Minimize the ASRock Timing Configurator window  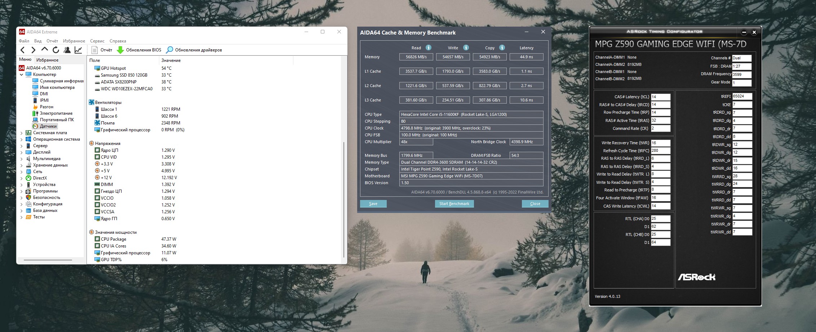pos(744,32)
